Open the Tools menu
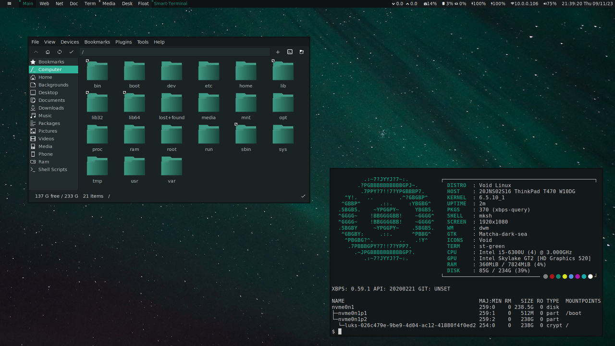 [x=143, y=42]
